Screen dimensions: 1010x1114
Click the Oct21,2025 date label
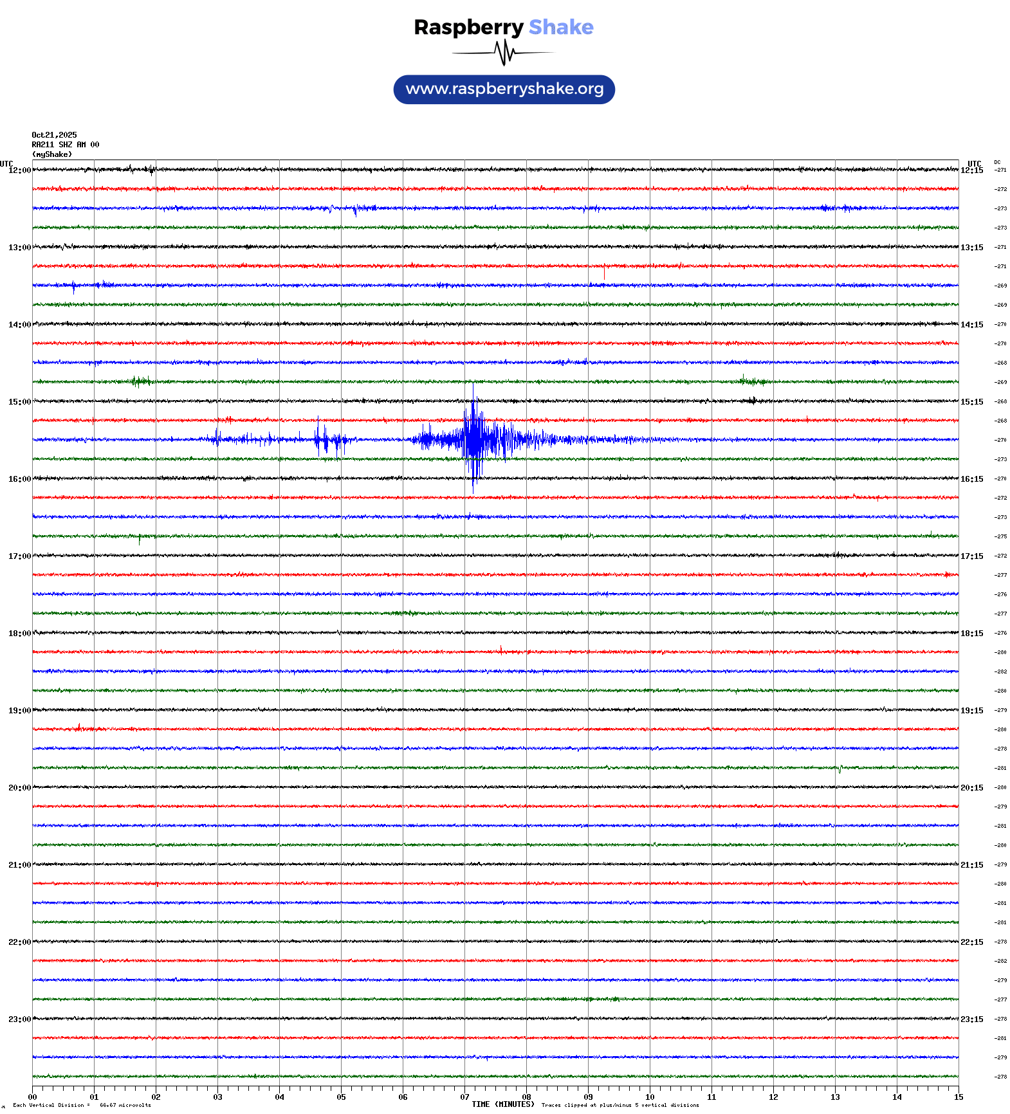pyautogui.click(x=54, y=135)
